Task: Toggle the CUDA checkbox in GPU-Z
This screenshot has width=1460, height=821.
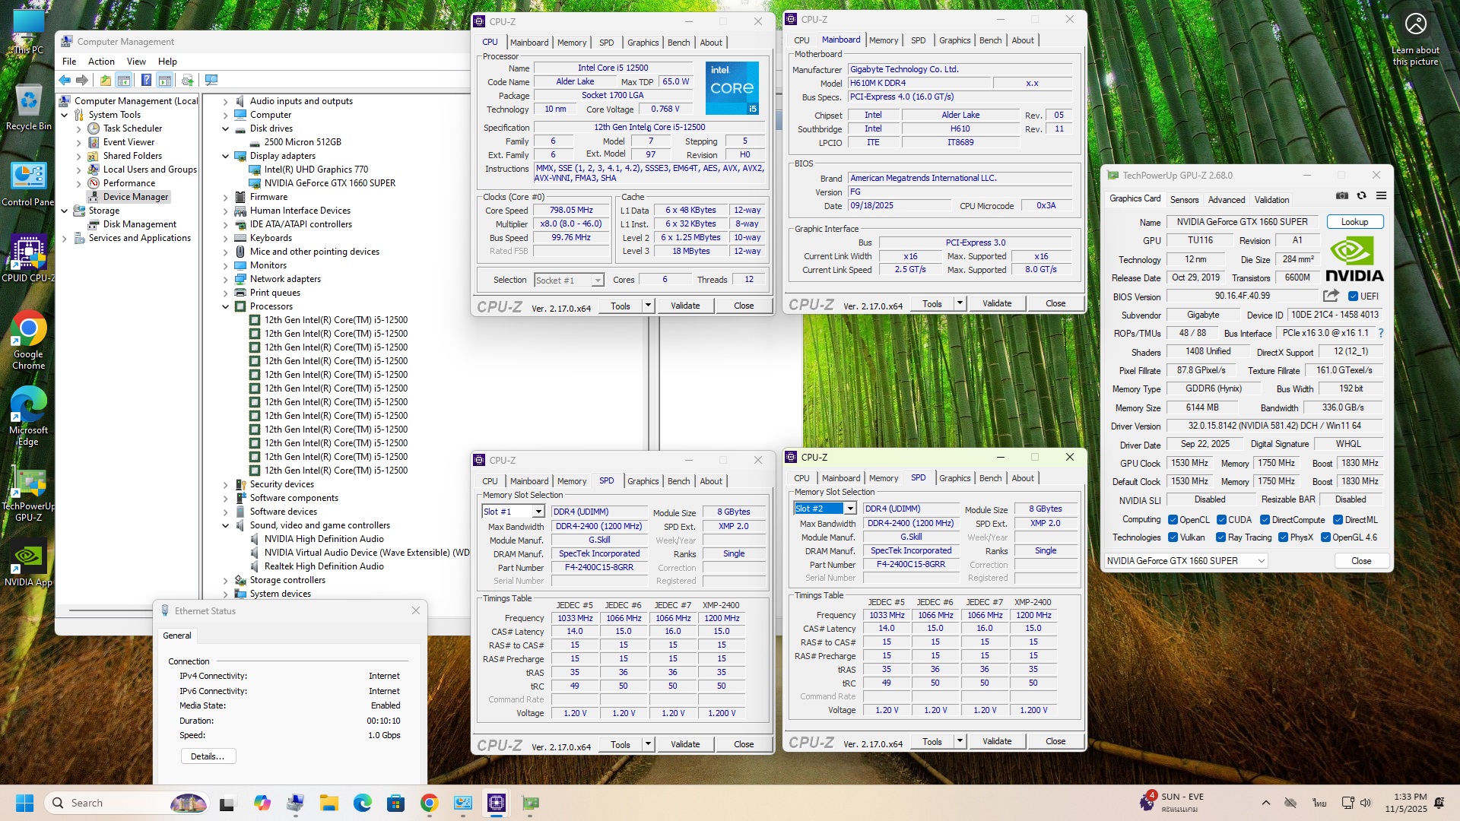Action: point(1221,520)
